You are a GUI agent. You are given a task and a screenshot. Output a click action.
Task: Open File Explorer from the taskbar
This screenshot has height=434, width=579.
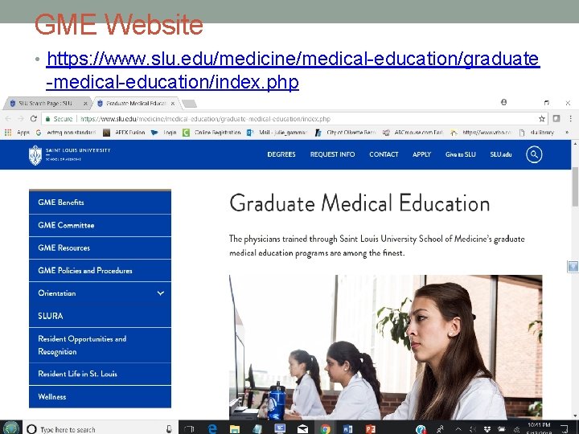[x=235, y=429]
